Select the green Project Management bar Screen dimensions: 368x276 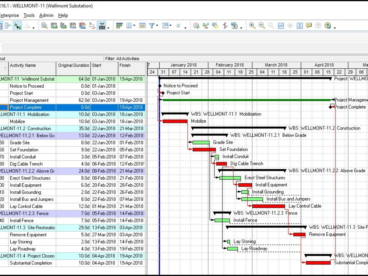pyautogui.click(x=247, y=100)
